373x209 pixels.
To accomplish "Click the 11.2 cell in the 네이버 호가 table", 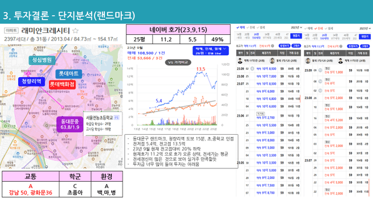I will pos(166,39).
